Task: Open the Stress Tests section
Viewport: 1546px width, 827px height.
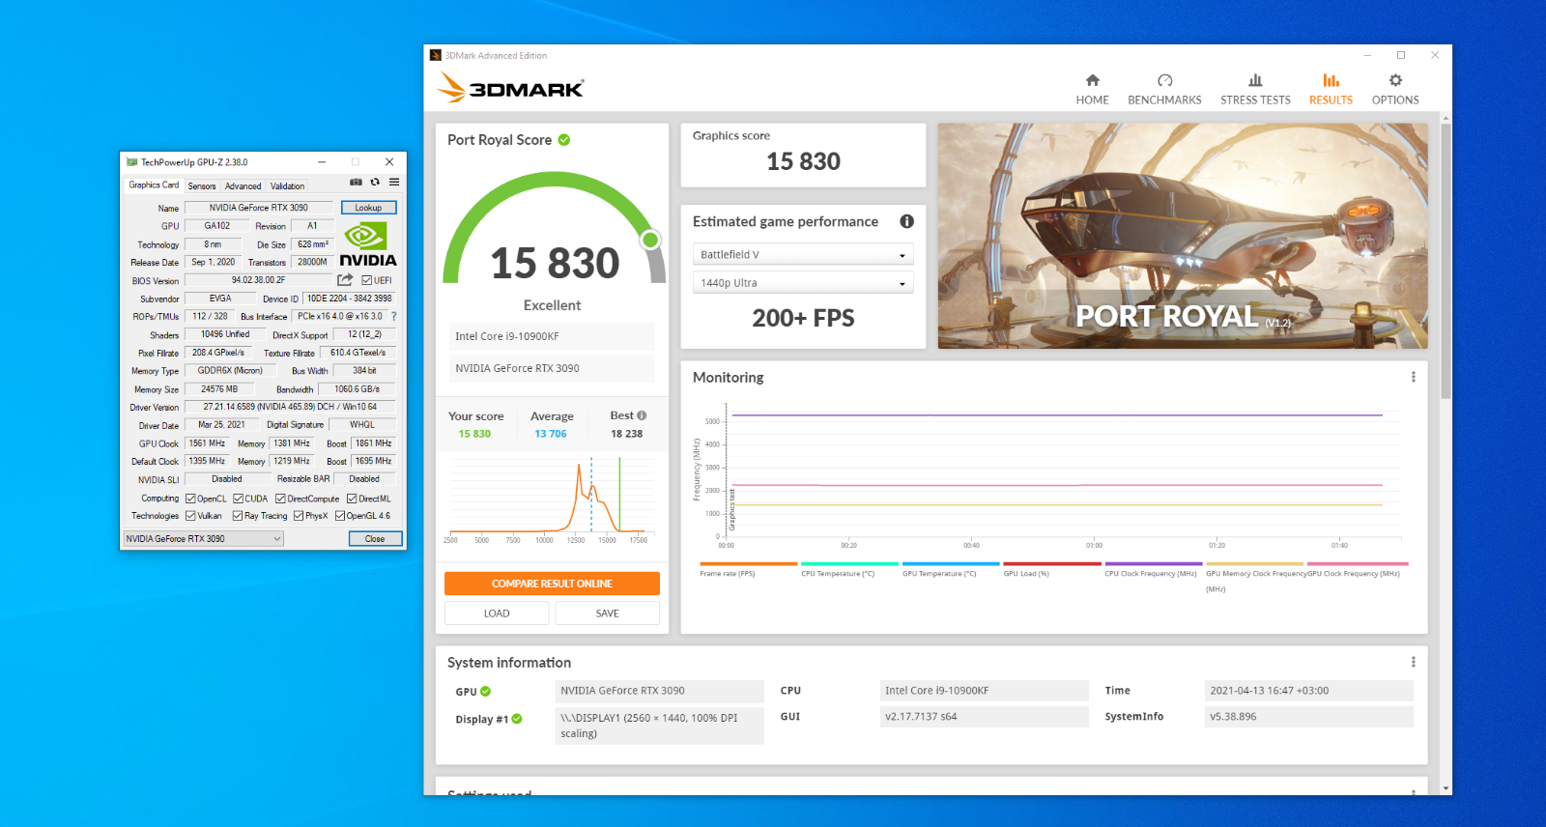Action: (1255, 89)
